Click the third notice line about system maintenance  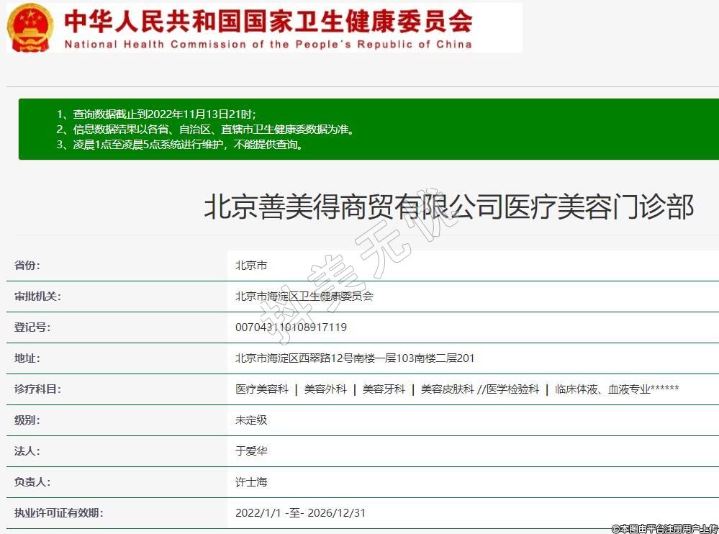pyautogui.click(x=181, y=144)
